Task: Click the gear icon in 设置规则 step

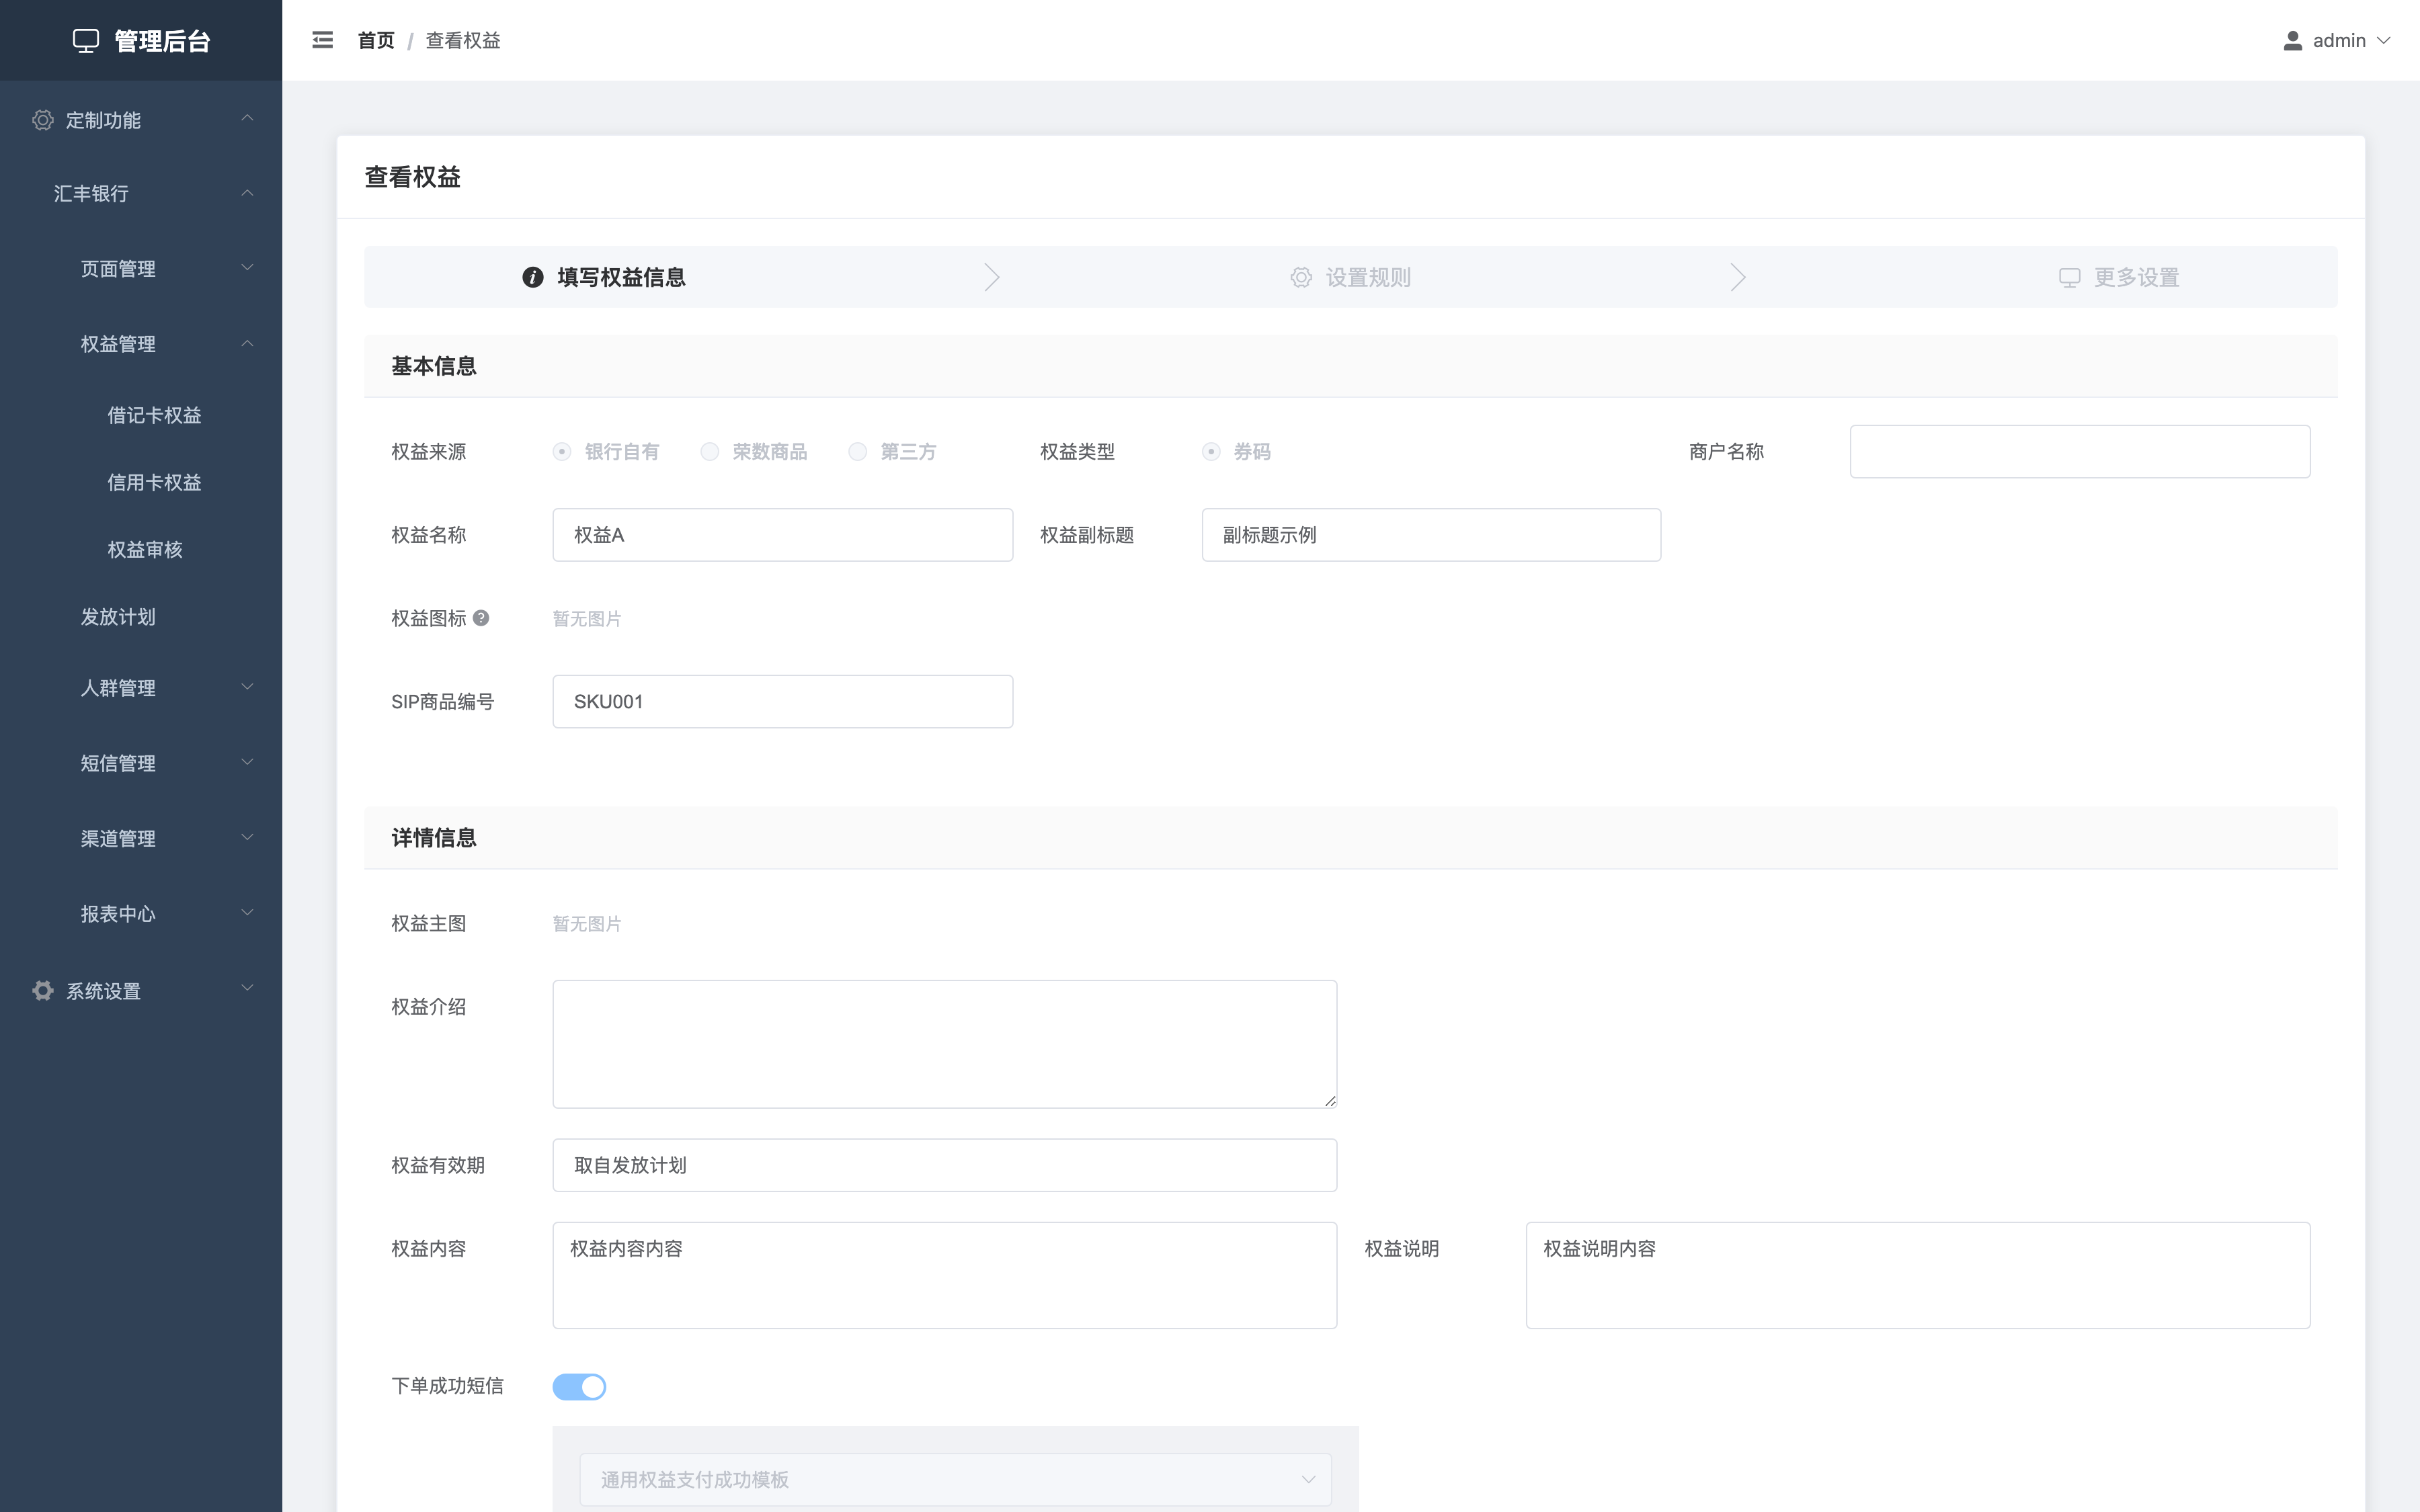Action: 1301,277
